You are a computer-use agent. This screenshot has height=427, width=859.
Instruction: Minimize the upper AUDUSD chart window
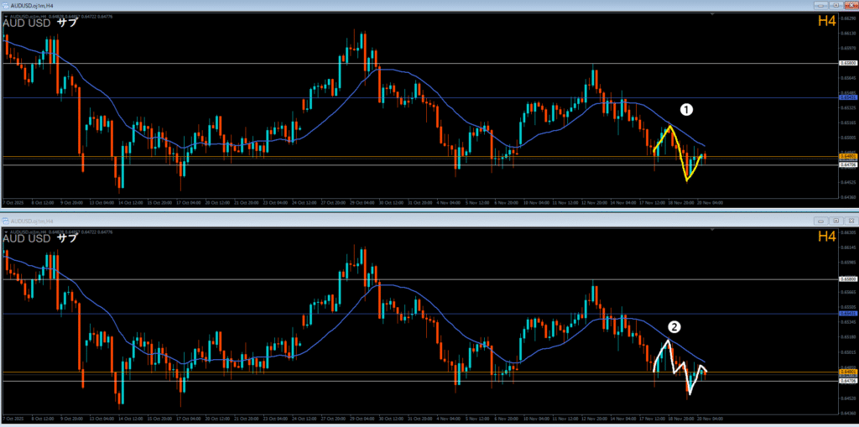coord(820,5)
